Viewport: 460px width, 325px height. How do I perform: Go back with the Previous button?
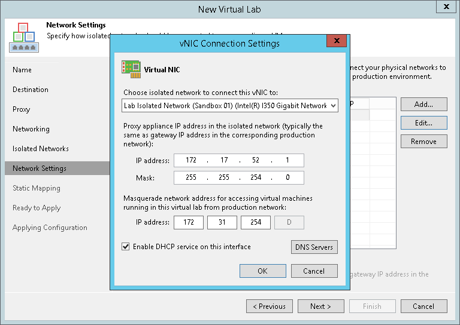270,306
